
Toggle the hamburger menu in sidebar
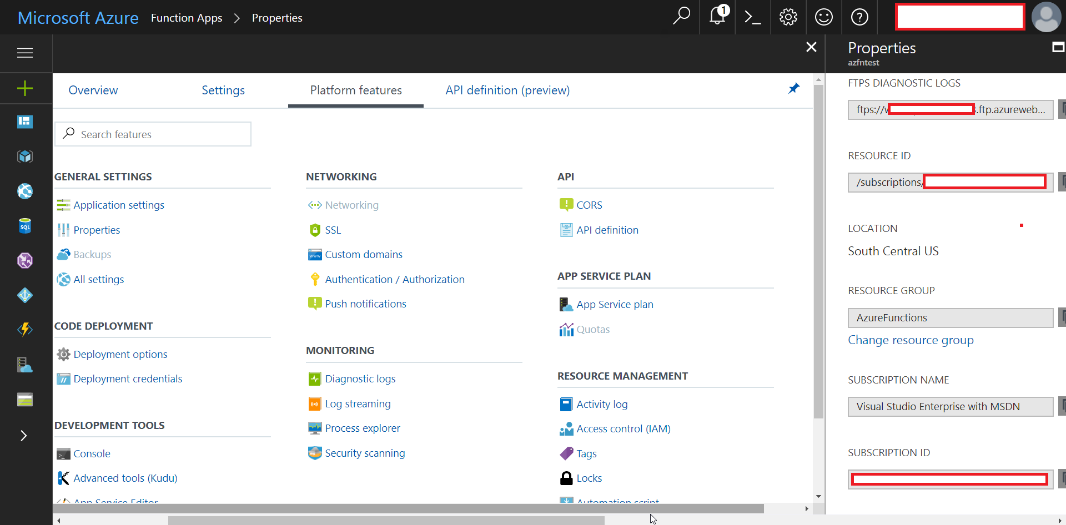pos(25,53)
